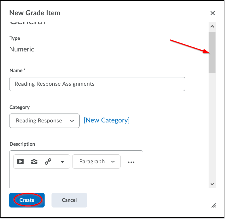The width and height of the screenshot is (225, 219).
Task: Open more editor actions ellipsis
Action: pos(131,162)
